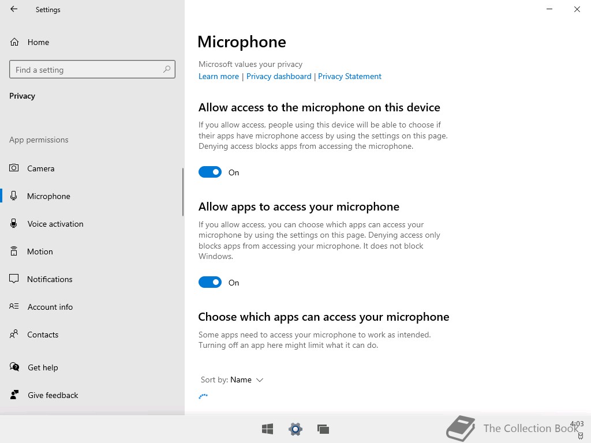Screen dimensions: 591x443
Task: Turn off microphone access on this device
Action: click(x=210, y=172)
